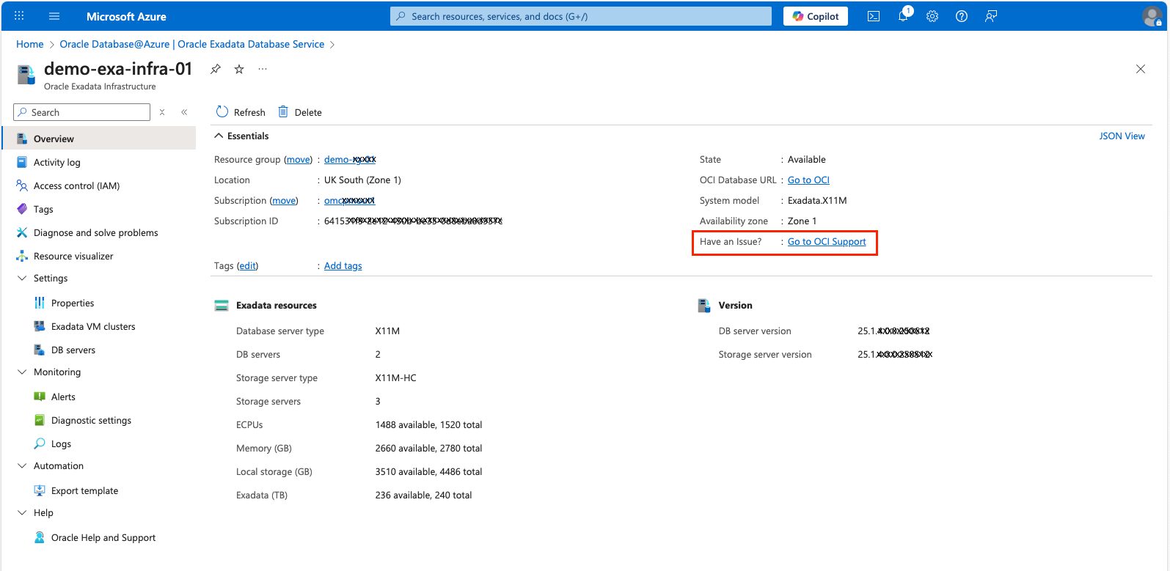Collapse the Essentials section
Screen dimensions: 1170x571
tap(219, 136)
